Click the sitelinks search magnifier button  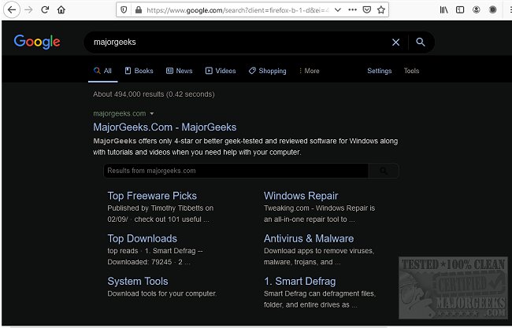click(x=384, y=171)
